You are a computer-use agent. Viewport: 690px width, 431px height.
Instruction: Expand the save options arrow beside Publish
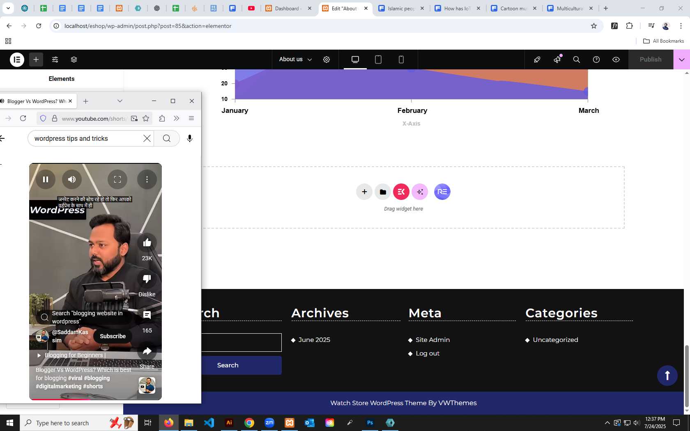pos(682,60)
